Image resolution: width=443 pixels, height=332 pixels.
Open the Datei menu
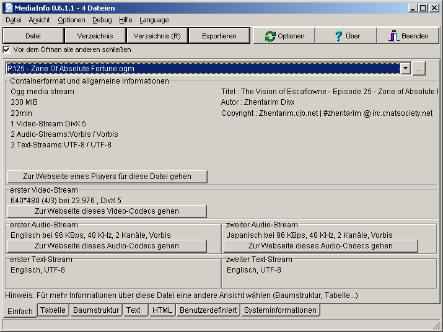pyautogui.click(x=14, y=20)
